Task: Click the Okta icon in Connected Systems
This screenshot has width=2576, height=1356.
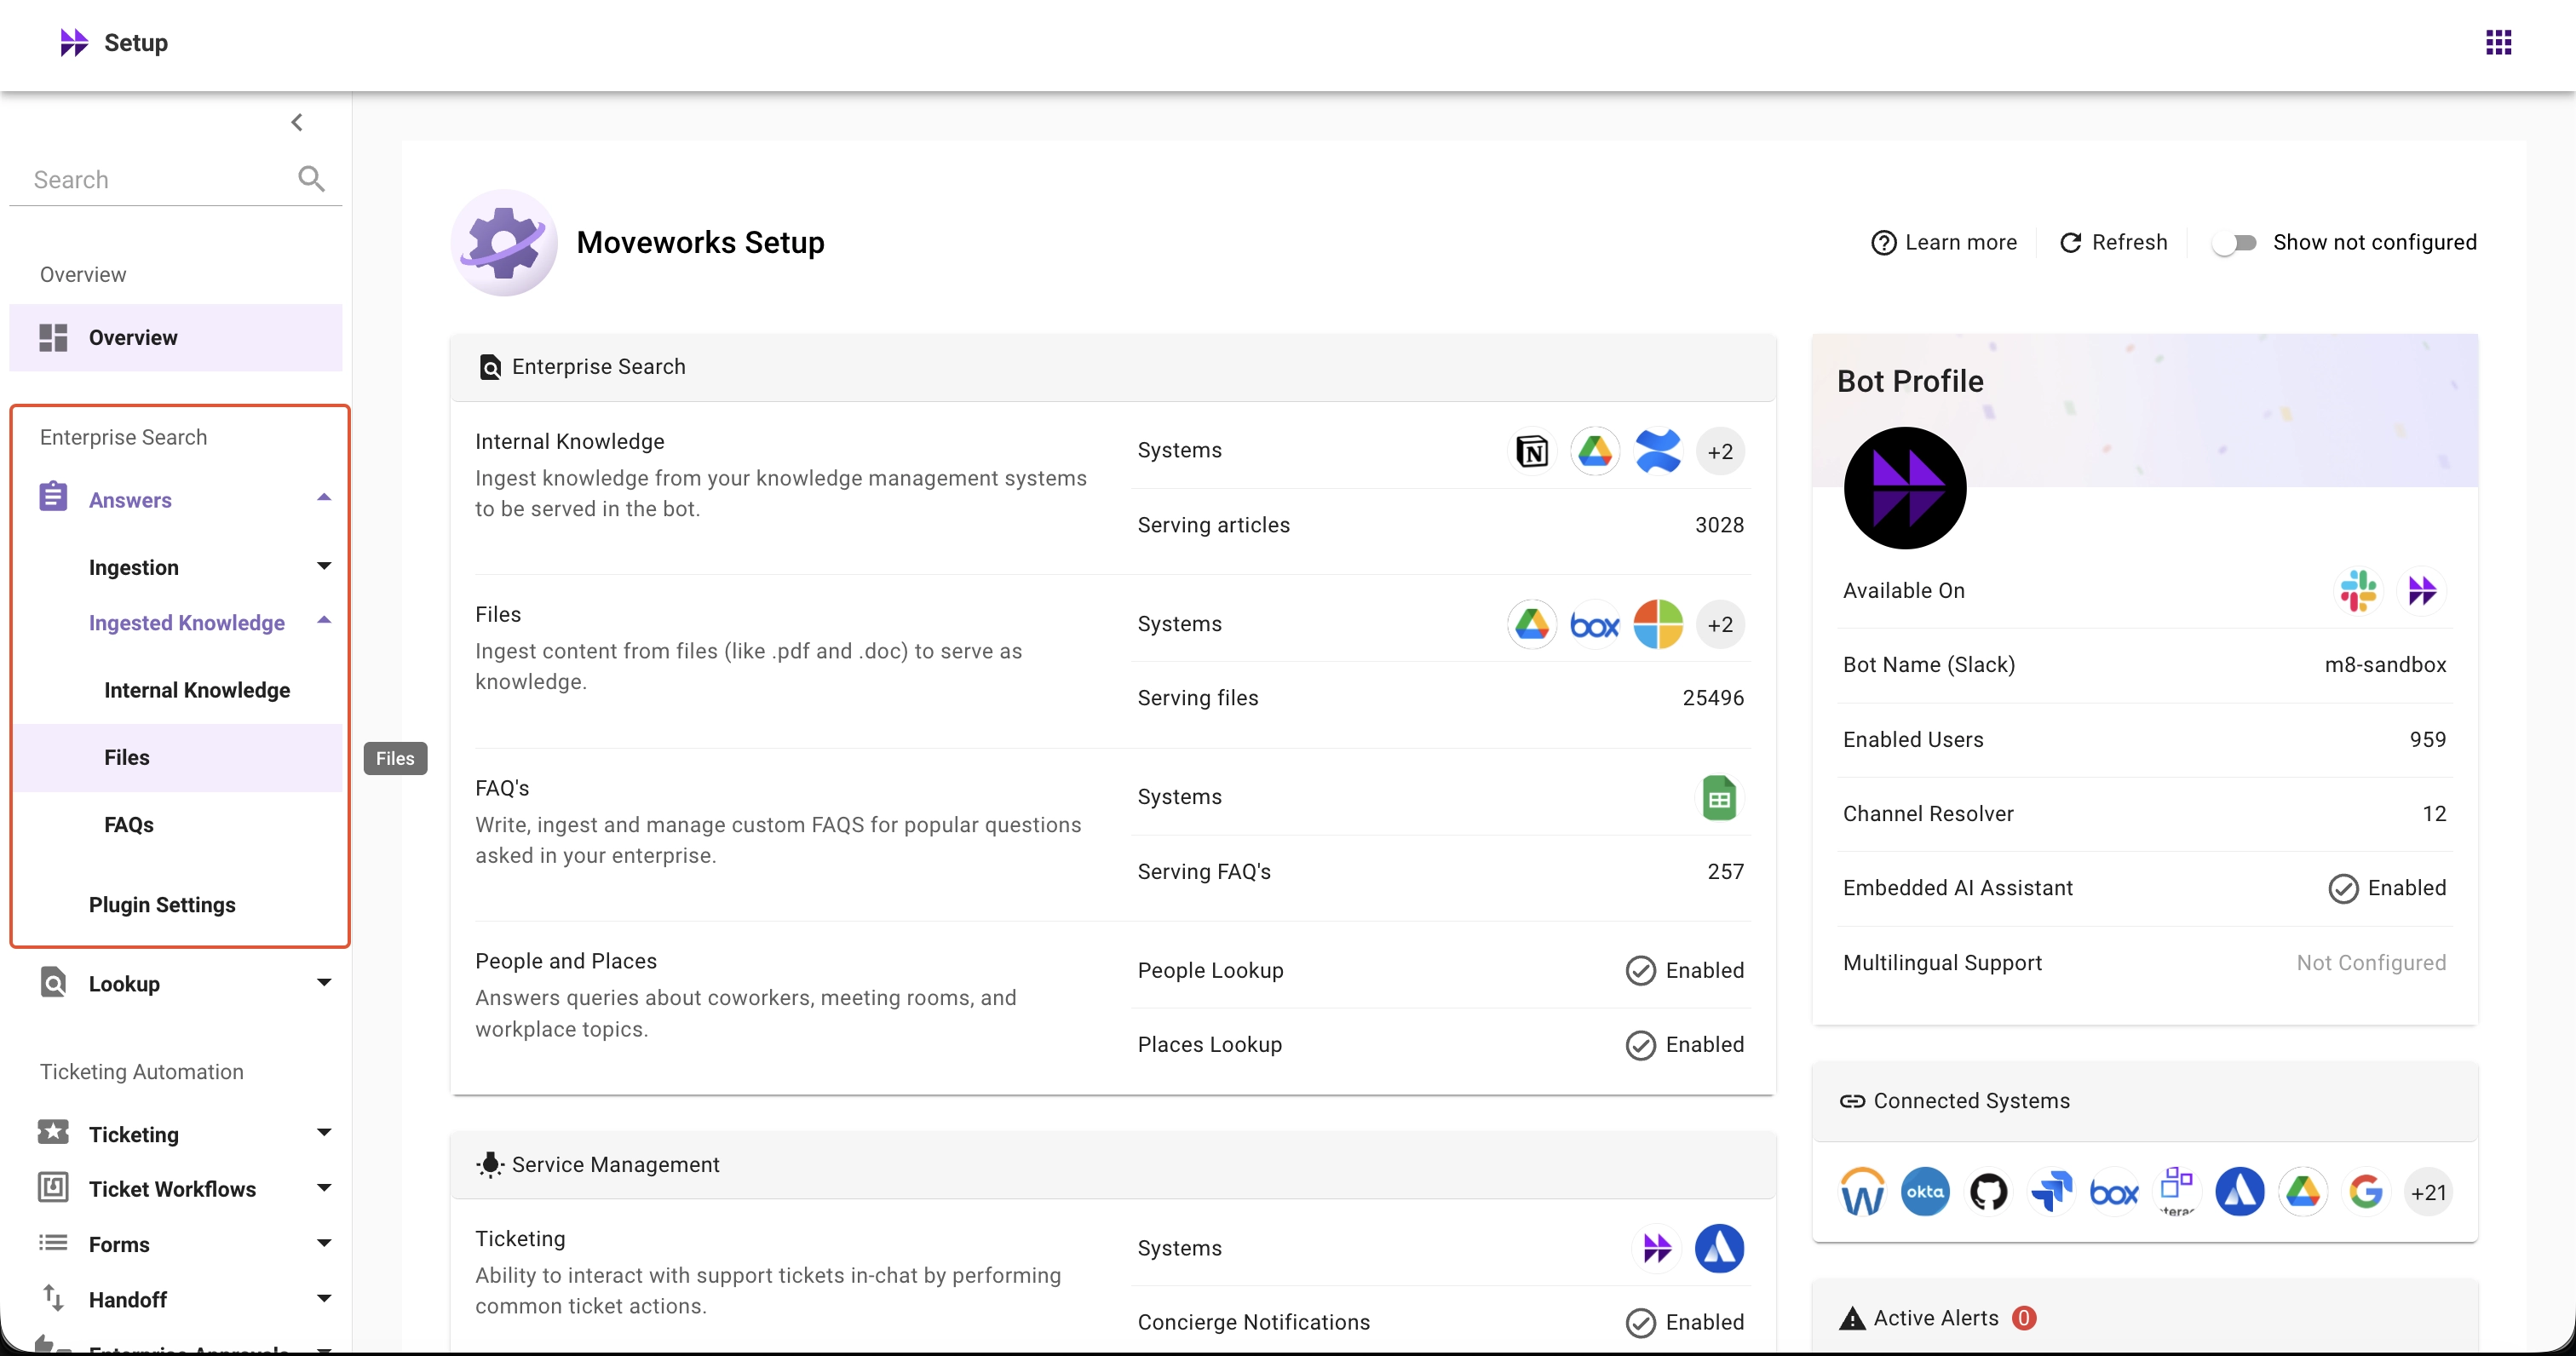Action: tap(1925, 1192)
